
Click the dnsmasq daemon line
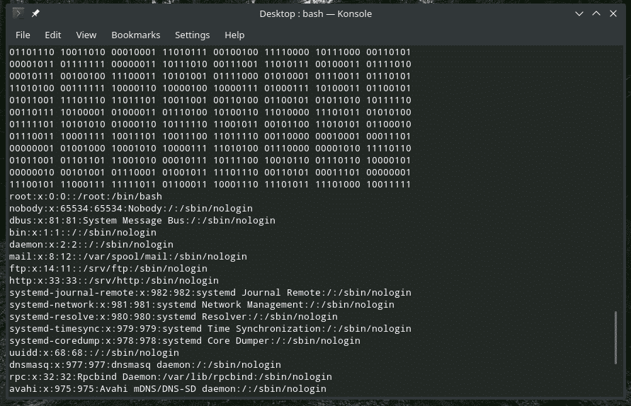coord(145,364)
